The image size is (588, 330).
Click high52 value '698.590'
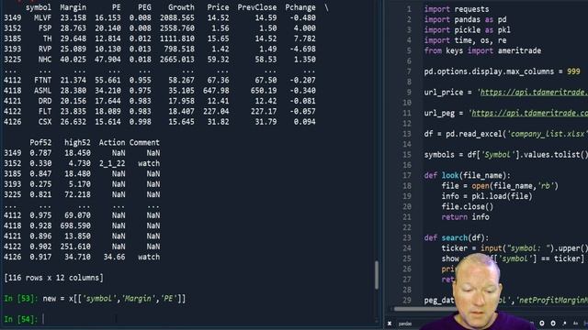coord(75,225)
